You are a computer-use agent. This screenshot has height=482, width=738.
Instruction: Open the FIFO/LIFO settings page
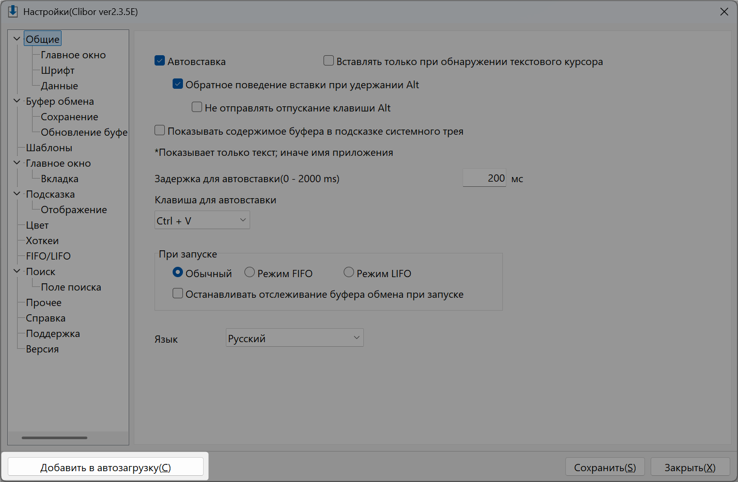(x=49, y=256)
